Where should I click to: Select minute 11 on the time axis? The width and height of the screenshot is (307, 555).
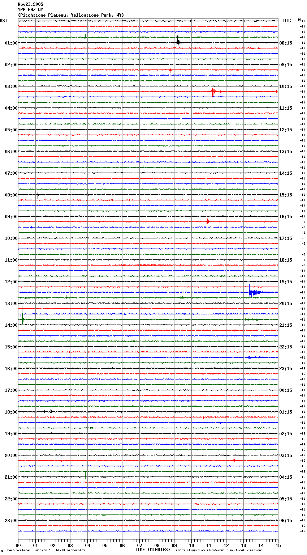tap(209, 545)
